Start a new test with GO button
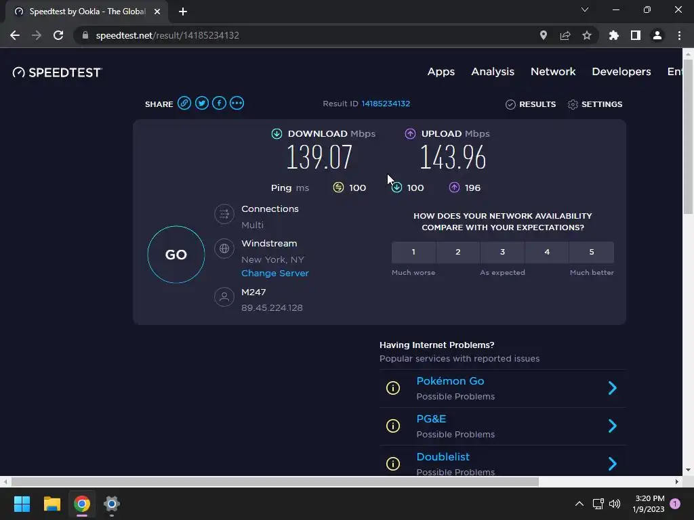 pyautogui.click(x=176, y=255)
